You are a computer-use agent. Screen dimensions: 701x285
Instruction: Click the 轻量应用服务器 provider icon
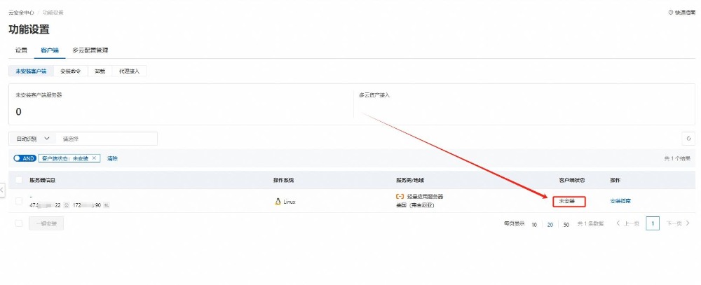pos(400,197)
